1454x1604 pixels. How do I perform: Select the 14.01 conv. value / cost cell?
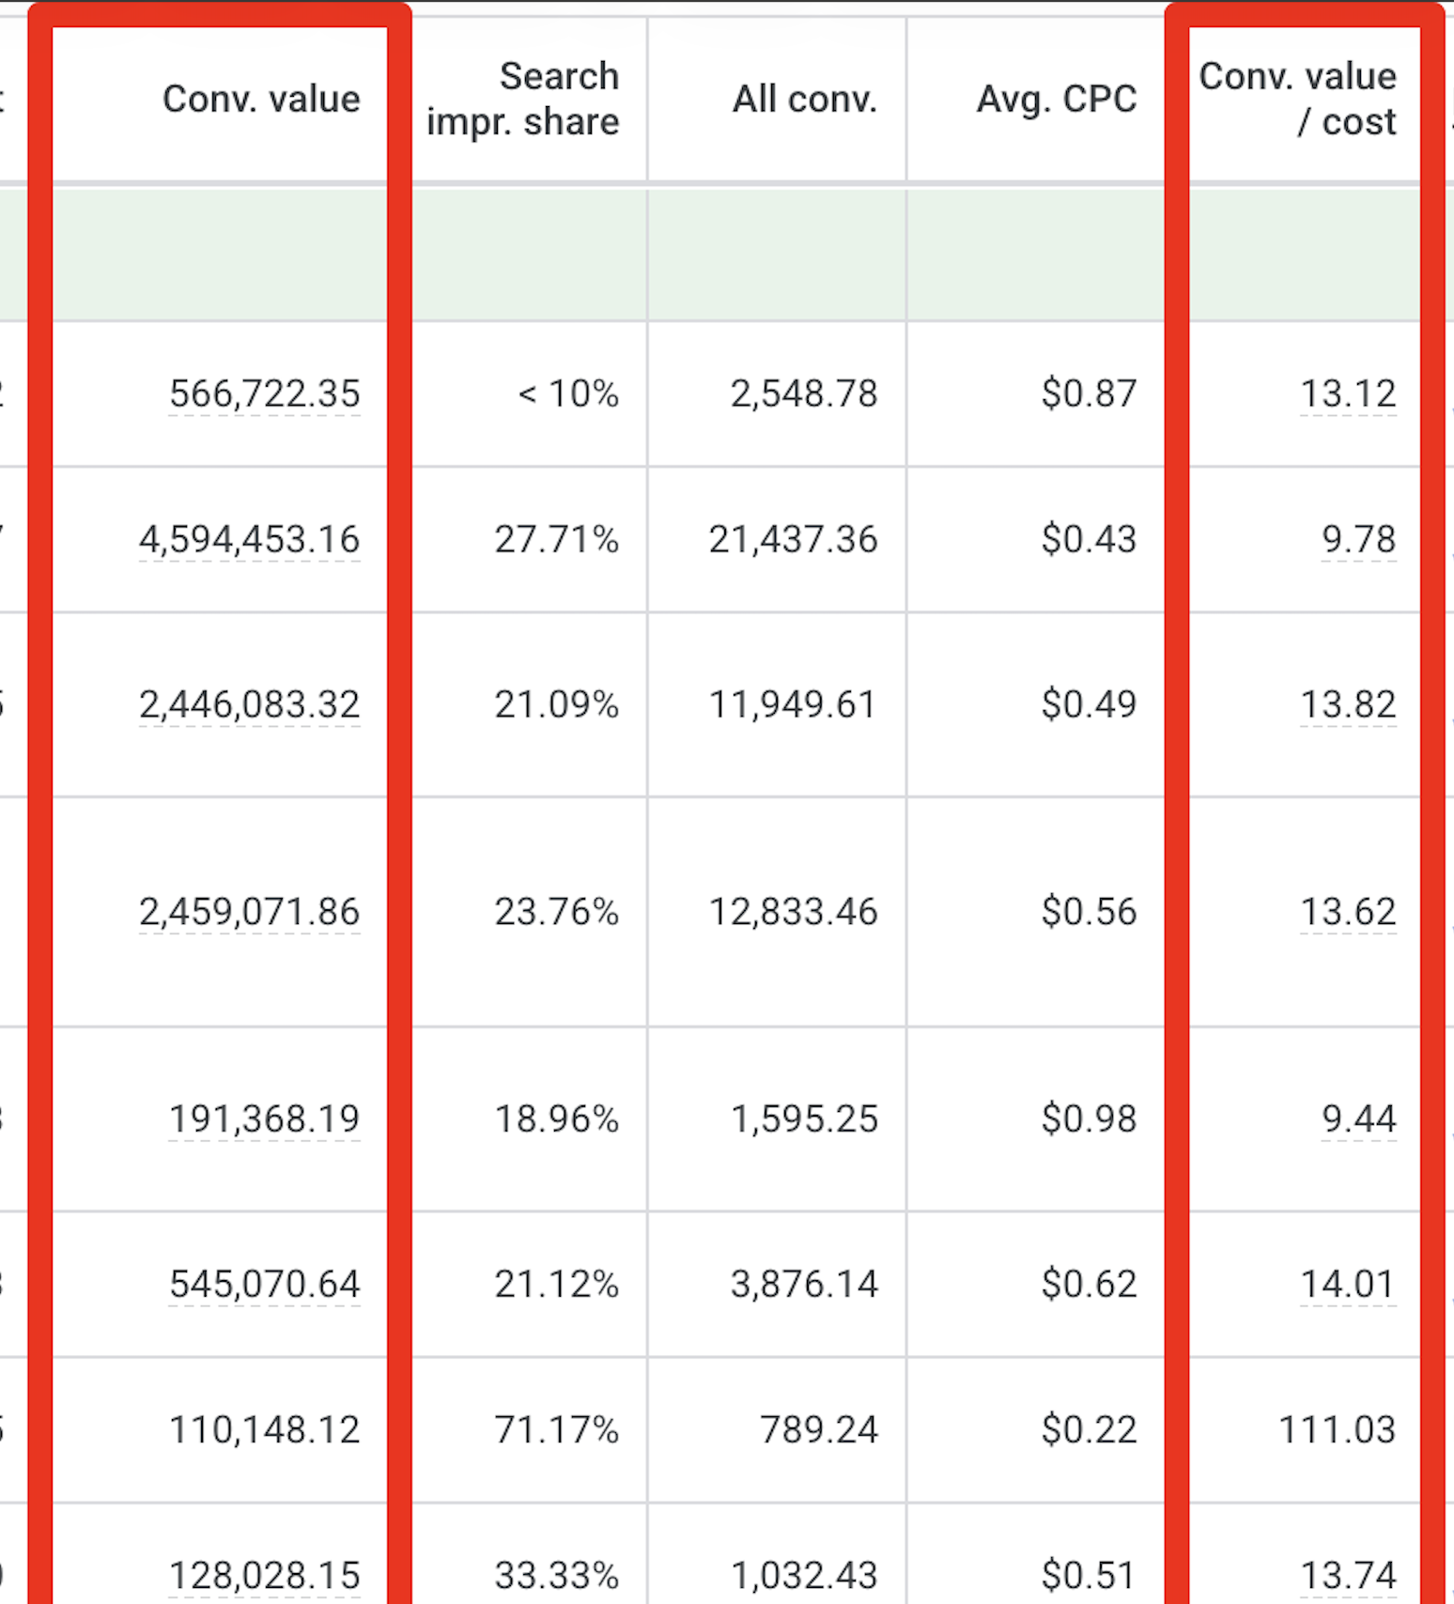(x=1348, y=1284)
